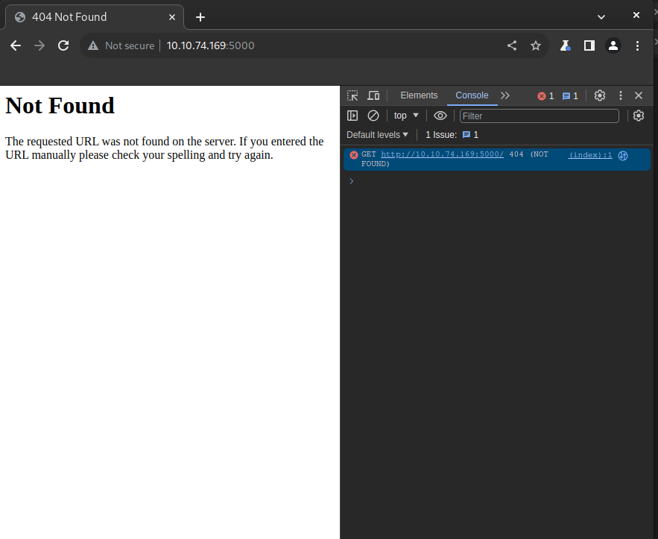Screen dimensions: 658x539
Task: Click the address bar URL 10.10.74.169:5000
Action: [210, 45]
